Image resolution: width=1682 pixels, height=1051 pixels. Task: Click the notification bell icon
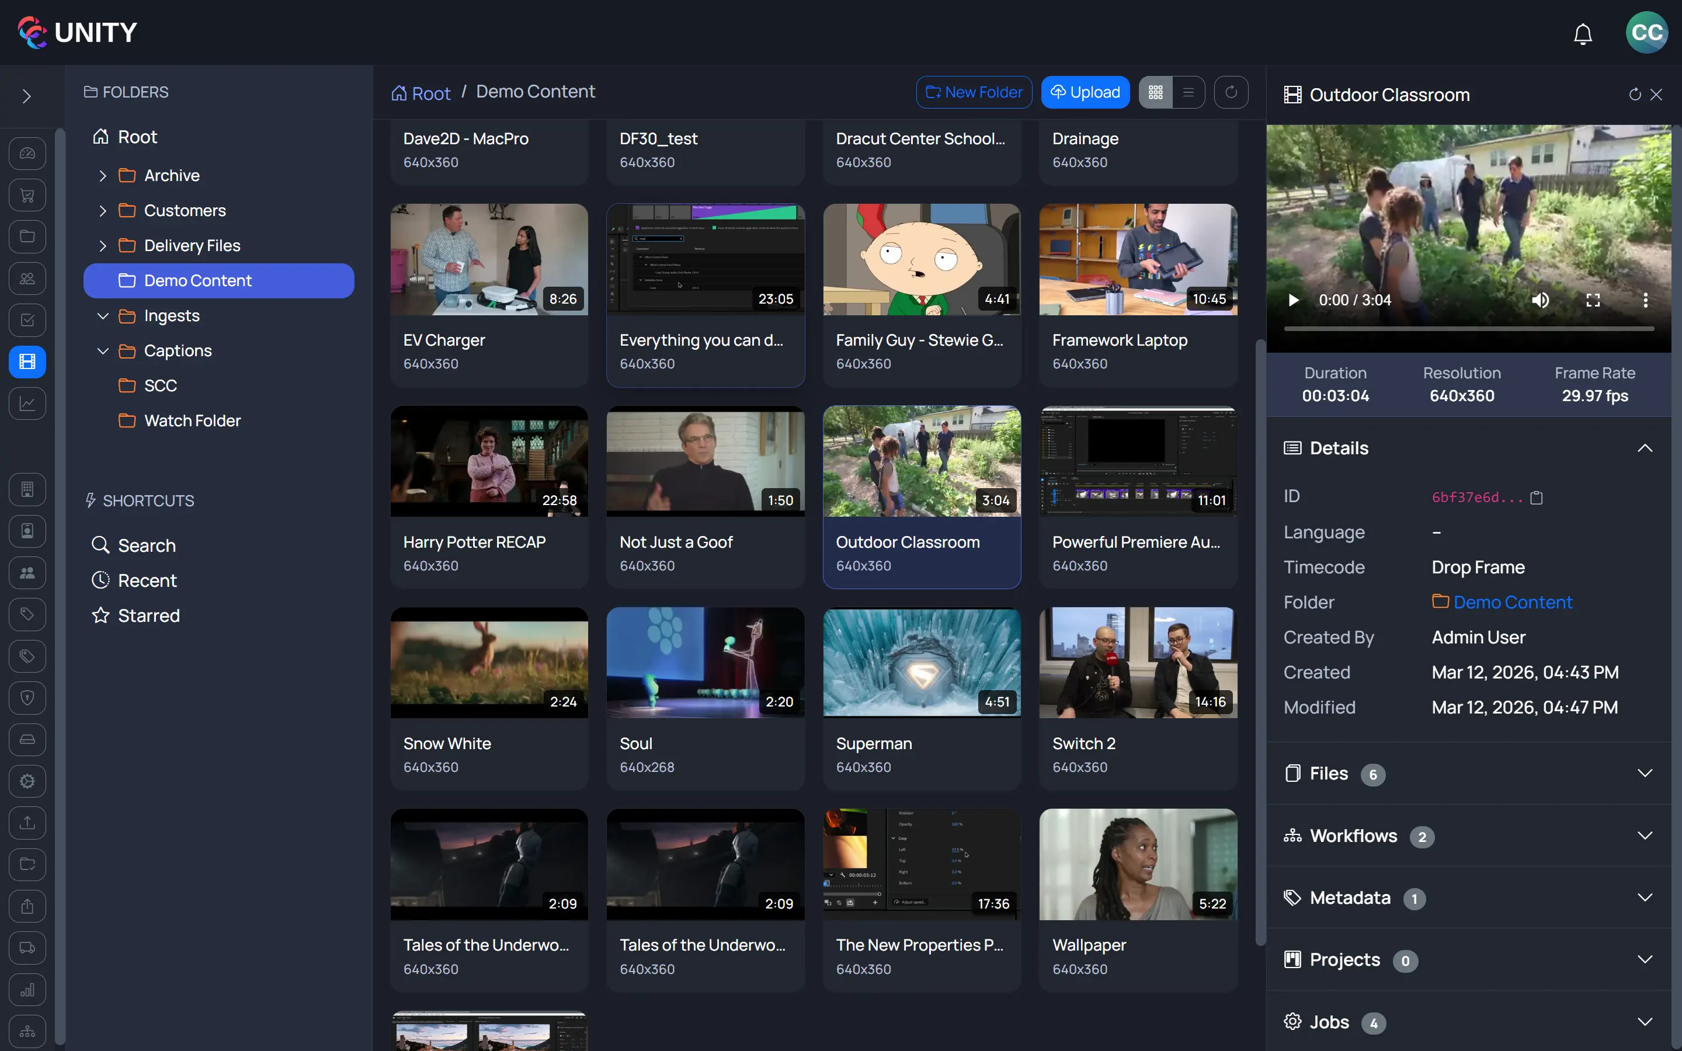coord(1583,33)
